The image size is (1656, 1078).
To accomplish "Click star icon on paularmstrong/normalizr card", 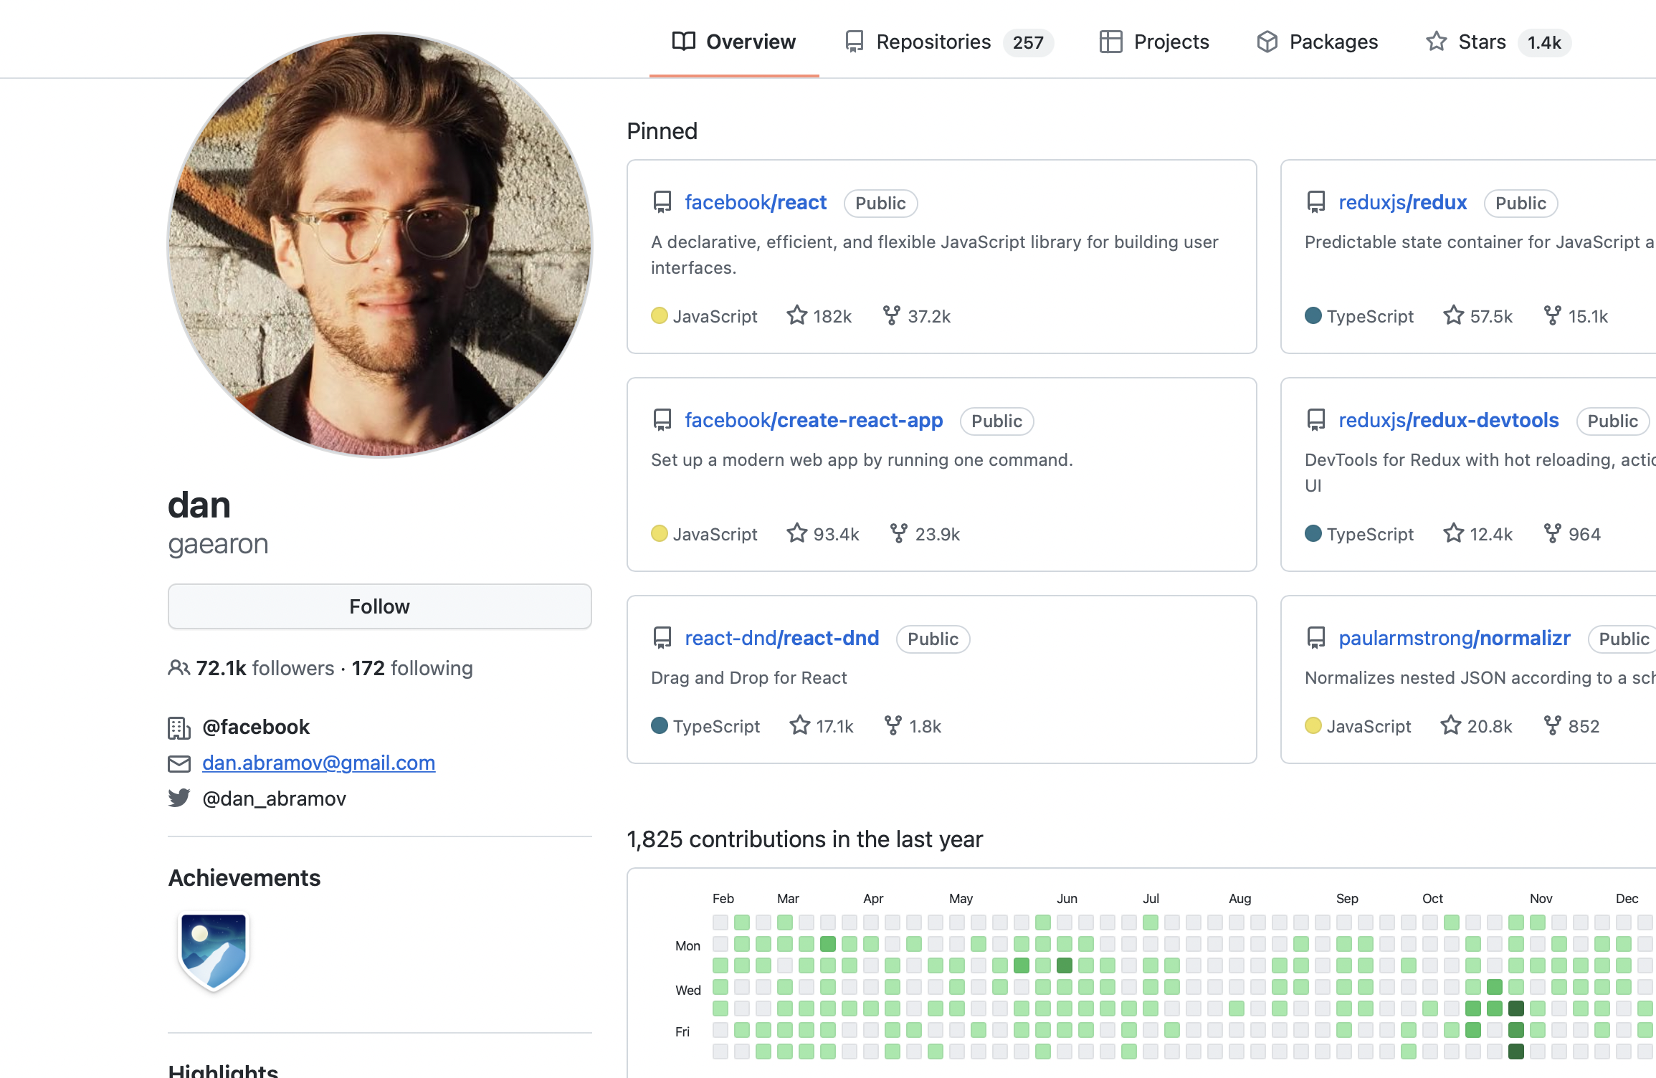I will (x=1450, y=725).
